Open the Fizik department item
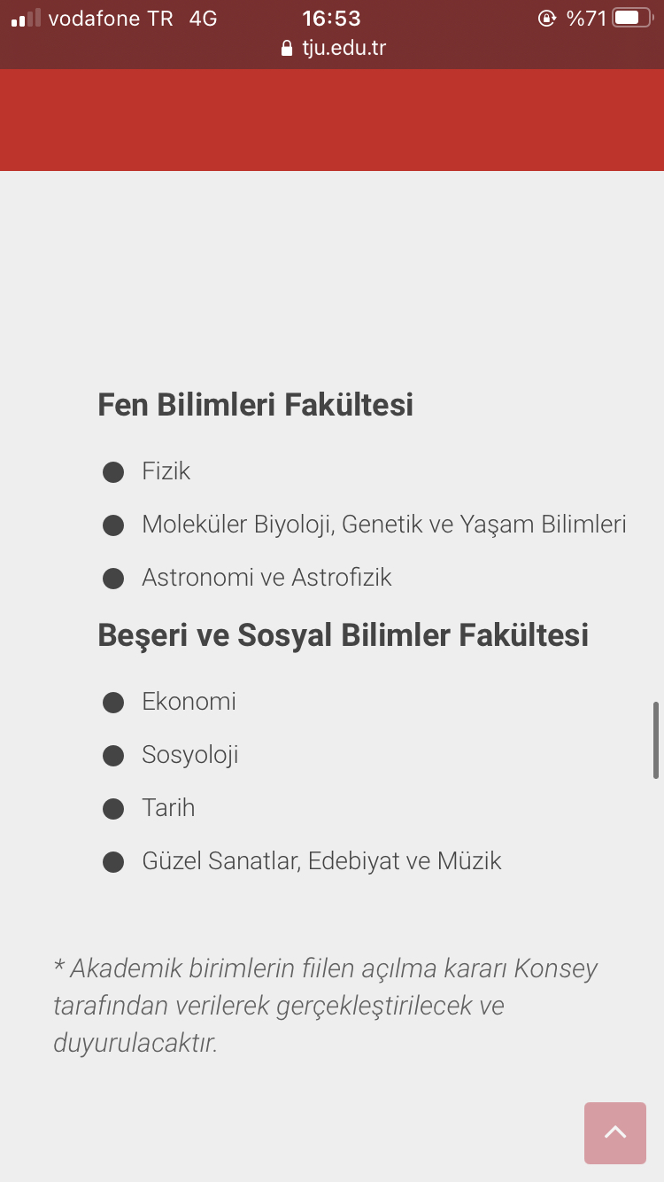The width and height of the screenshot is (664, 1182). [166, 470]
